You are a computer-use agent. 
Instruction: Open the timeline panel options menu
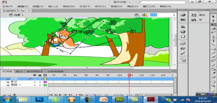174,71
